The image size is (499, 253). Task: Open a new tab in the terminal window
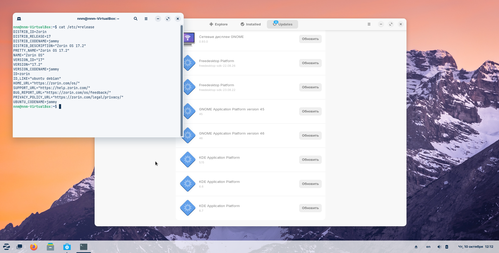tap(19, 19)
